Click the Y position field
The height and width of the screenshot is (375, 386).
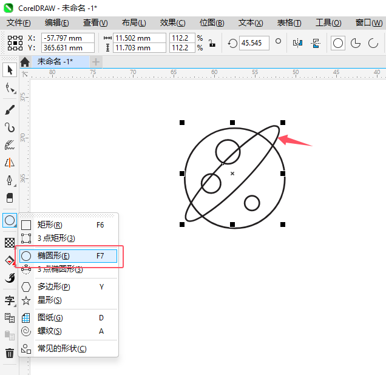[x=68, y=48]
